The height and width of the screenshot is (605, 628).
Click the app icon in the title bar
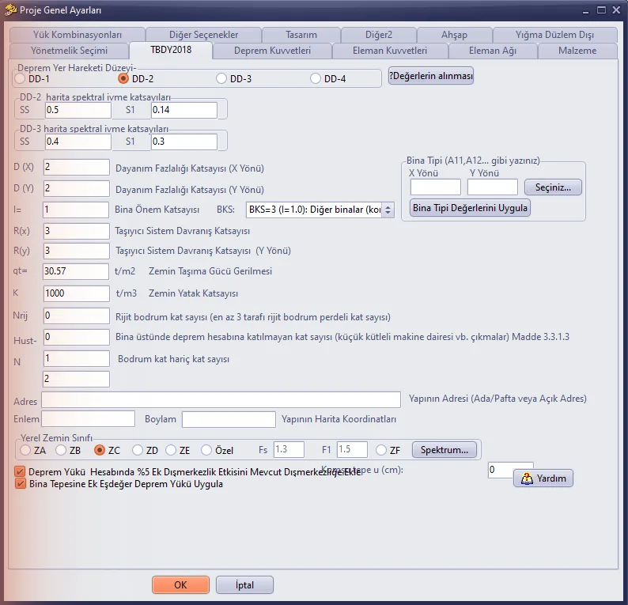point(10,9)
